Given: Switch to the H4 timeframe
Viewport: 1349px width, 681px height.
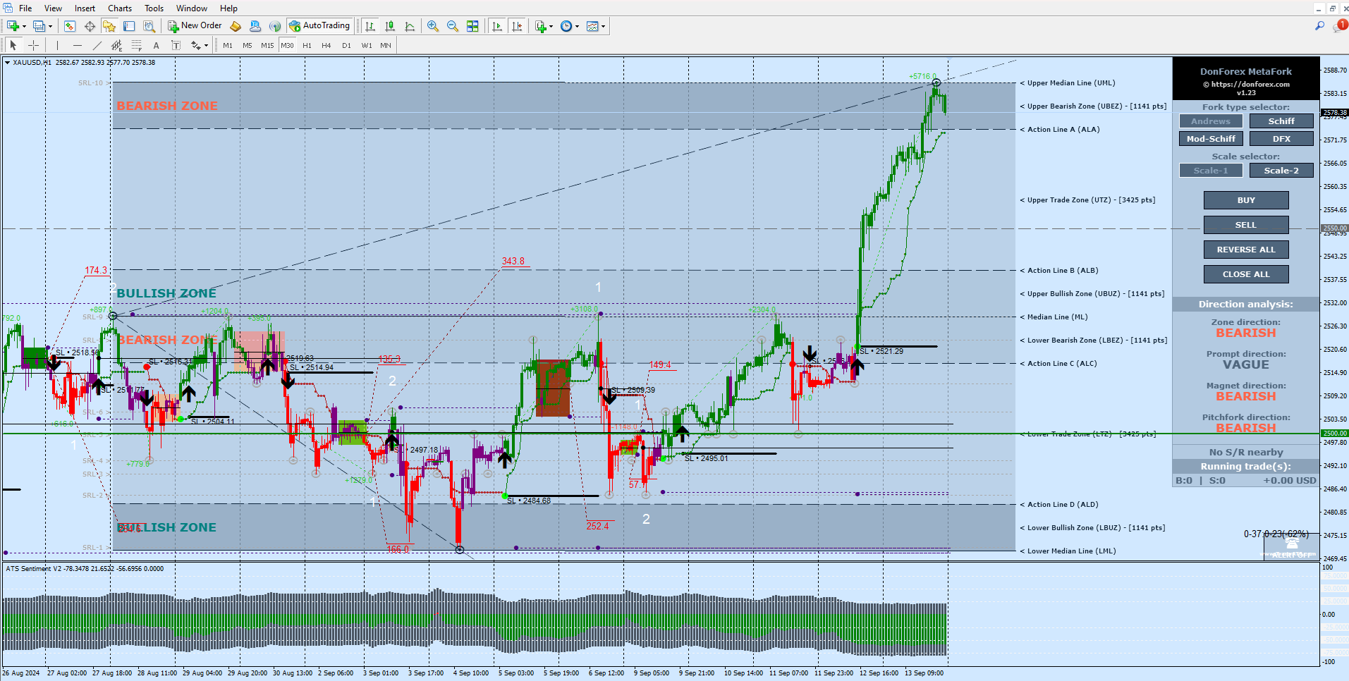Looking at the screenshot, I should pos(326,45).
